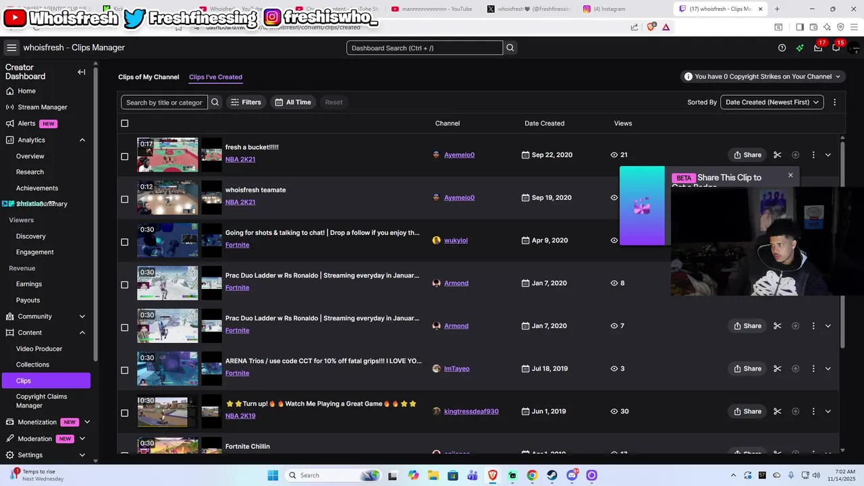This screenshot has width=864, height=486.
Task: Open the All Time date range dropdown
Action: click(293, 102)
